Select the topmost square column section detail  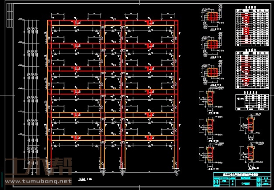coord(213,17)
